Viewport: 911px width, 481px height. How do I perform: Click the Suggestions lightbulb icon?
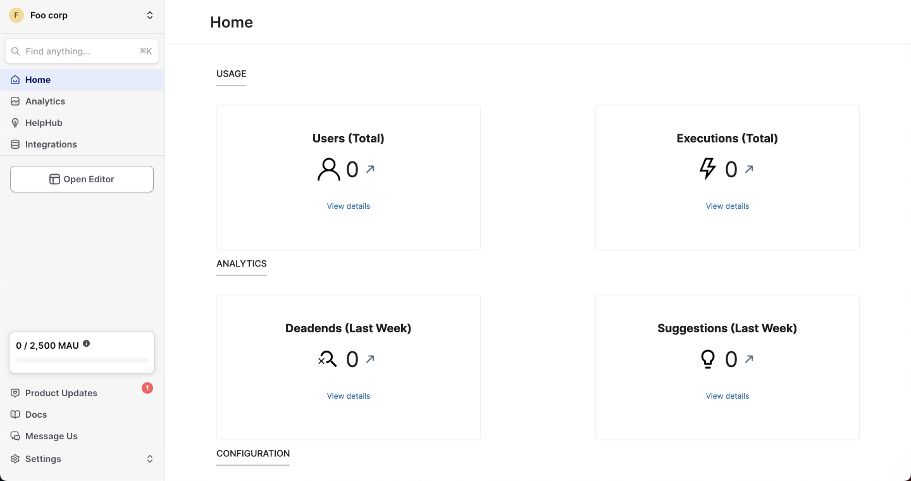coord(708,359)
